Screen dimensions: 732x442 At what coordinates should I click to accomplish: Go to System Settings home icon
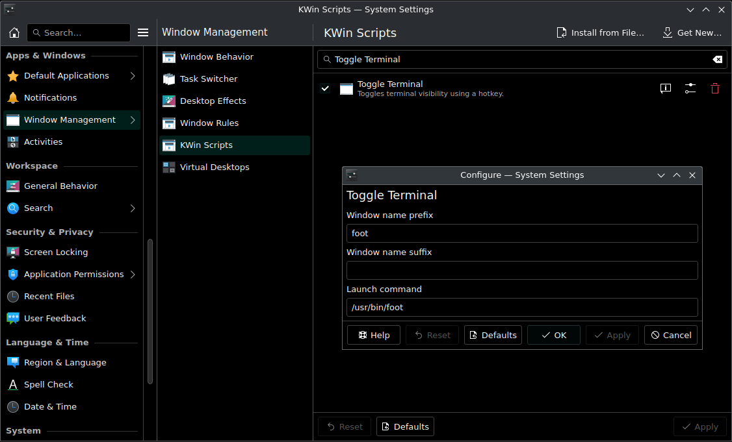click(x=14, y=32)
